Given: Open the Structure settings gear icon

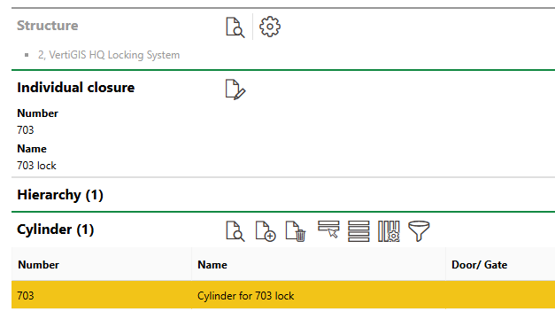Looking at the screenshot, I should 270,27.
